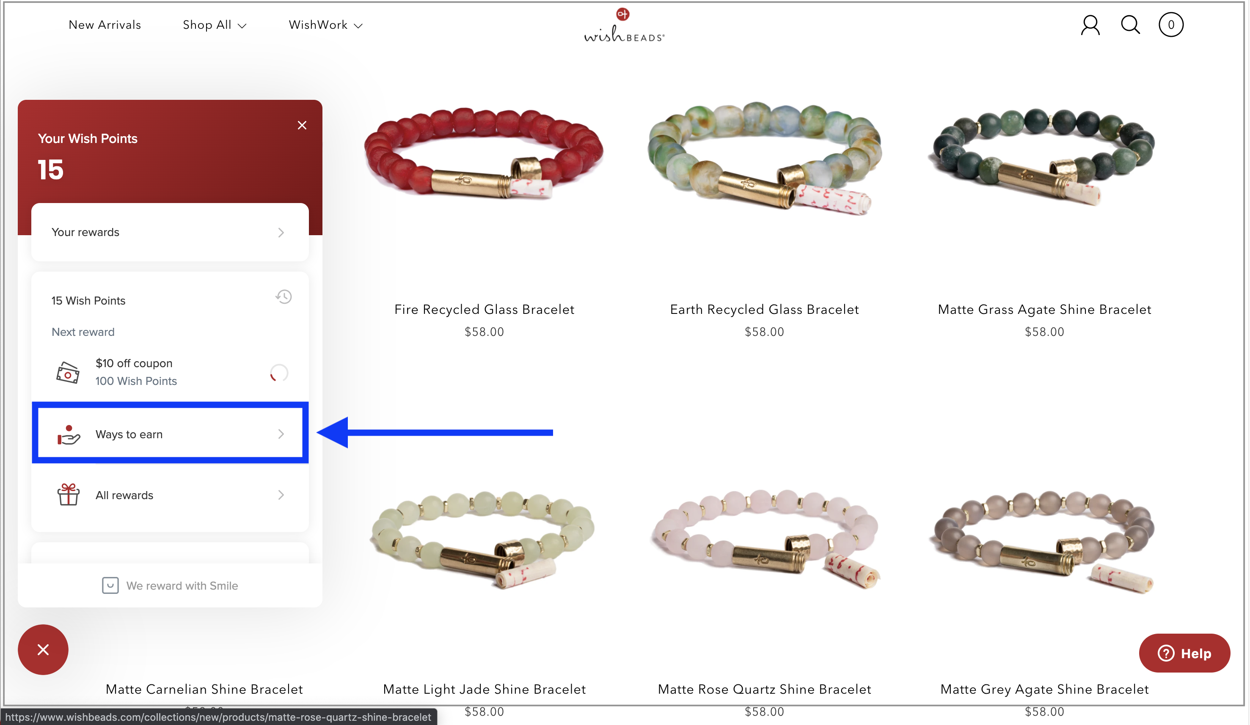Open the cart icon showing 0

pyautogui.click(x=1170, y=25)
